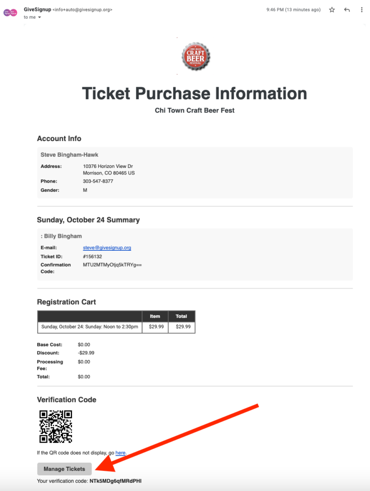
Task: Select the verification code NTk5MDg6qfMRdPHI text
Action: [x=116, y=481]
